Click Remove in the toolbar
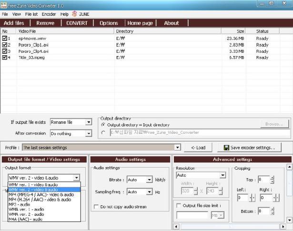Image resolution: width=293 pixels, height=231 pixels. pyautogui.click(x=45, y=23)
